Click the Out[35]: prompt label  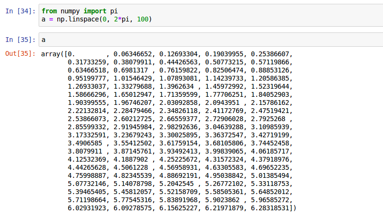point(21,54)
